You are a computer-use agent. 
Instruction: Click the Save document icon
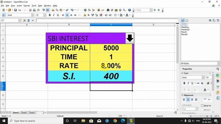(16, 10)
